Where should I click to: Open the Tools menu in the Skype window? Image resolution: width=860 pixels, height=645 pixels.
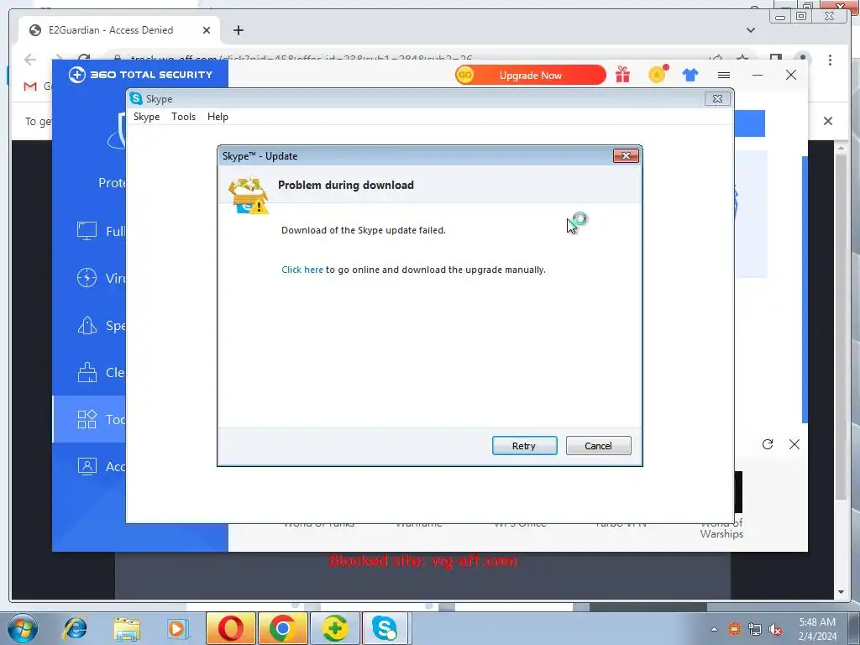(x=183, y=117)
